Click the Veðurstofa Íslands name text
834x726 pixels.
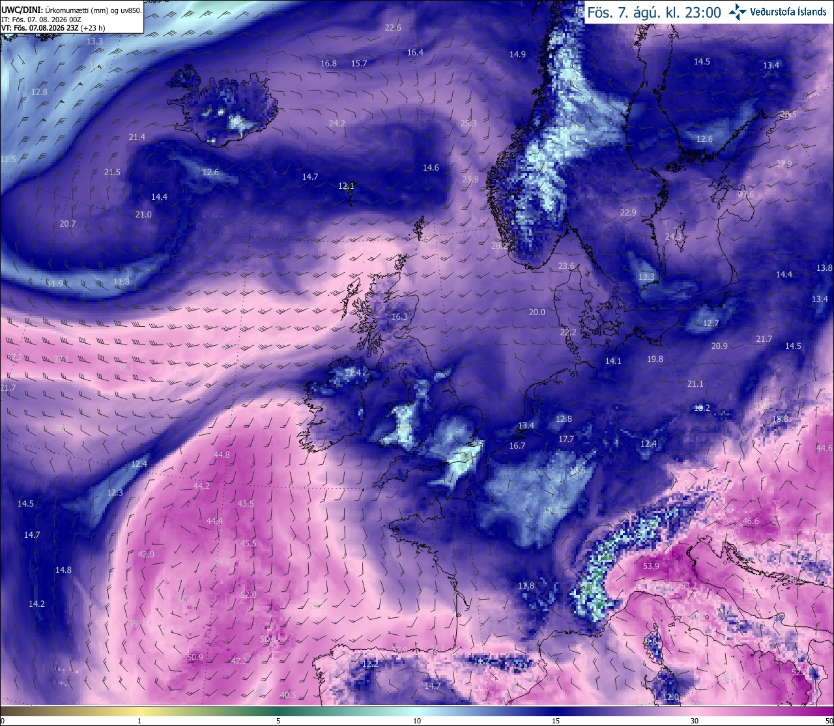[788, 12]
